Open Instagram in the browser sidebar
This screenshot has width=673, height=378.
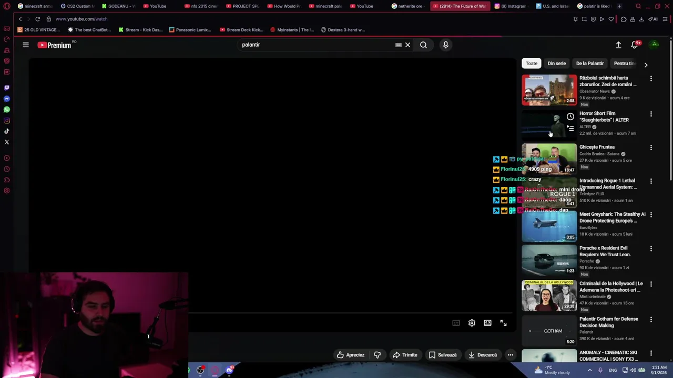click(x=7, y=120)
